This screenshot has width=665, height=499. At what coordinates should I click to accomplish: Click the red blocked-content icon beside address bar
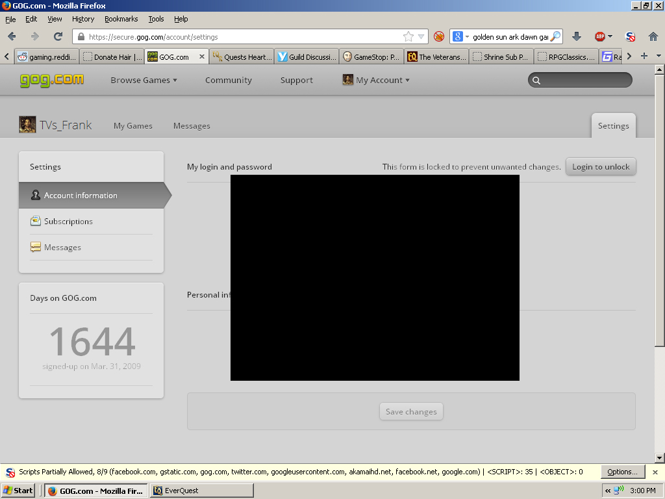coord(439,36)
